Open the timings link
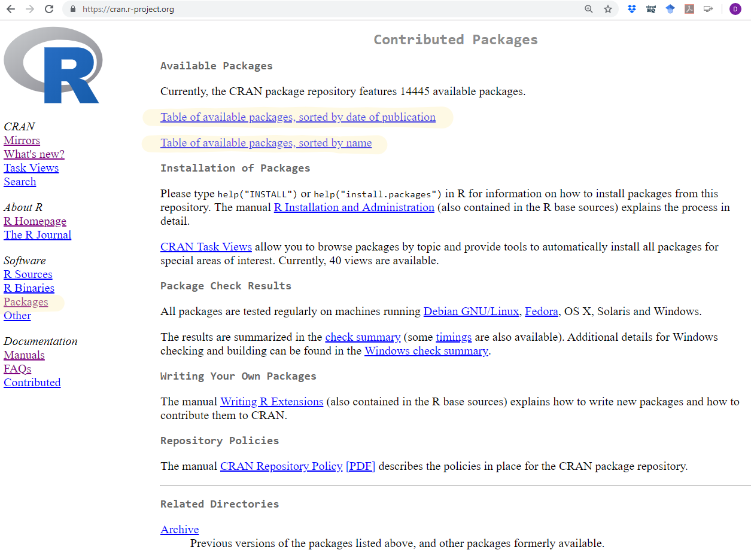751x550 pixels. (454, 337)
